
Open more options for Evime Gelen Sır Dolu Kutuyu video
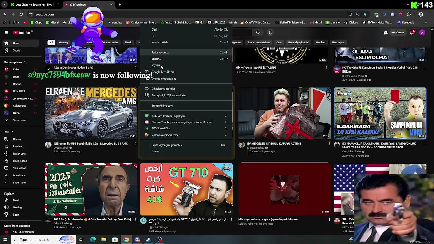329,144
